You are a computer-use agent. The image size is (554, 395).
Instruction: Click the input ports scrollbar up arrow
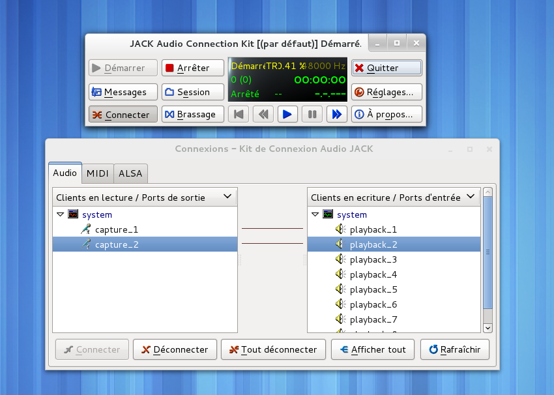(x=488, y=192)
